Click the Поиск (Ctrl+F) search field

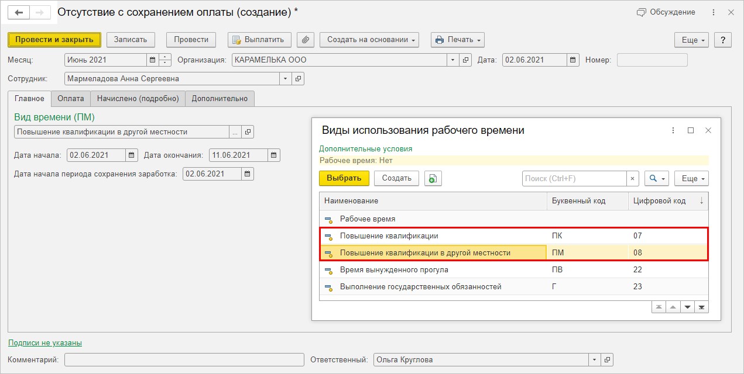[574, 178]
